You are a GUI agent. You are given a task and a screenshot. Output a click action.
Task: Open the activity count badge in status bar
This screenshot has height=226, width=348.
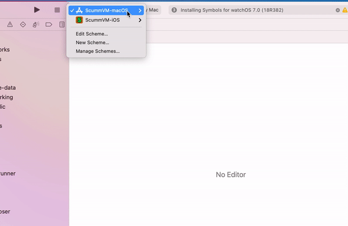[x=174, y=10]
